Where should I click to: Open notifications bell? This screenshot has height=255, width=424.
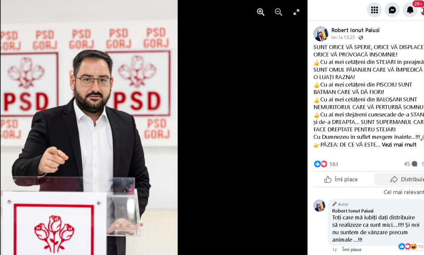pyautogui.click(x=410, y=10)
